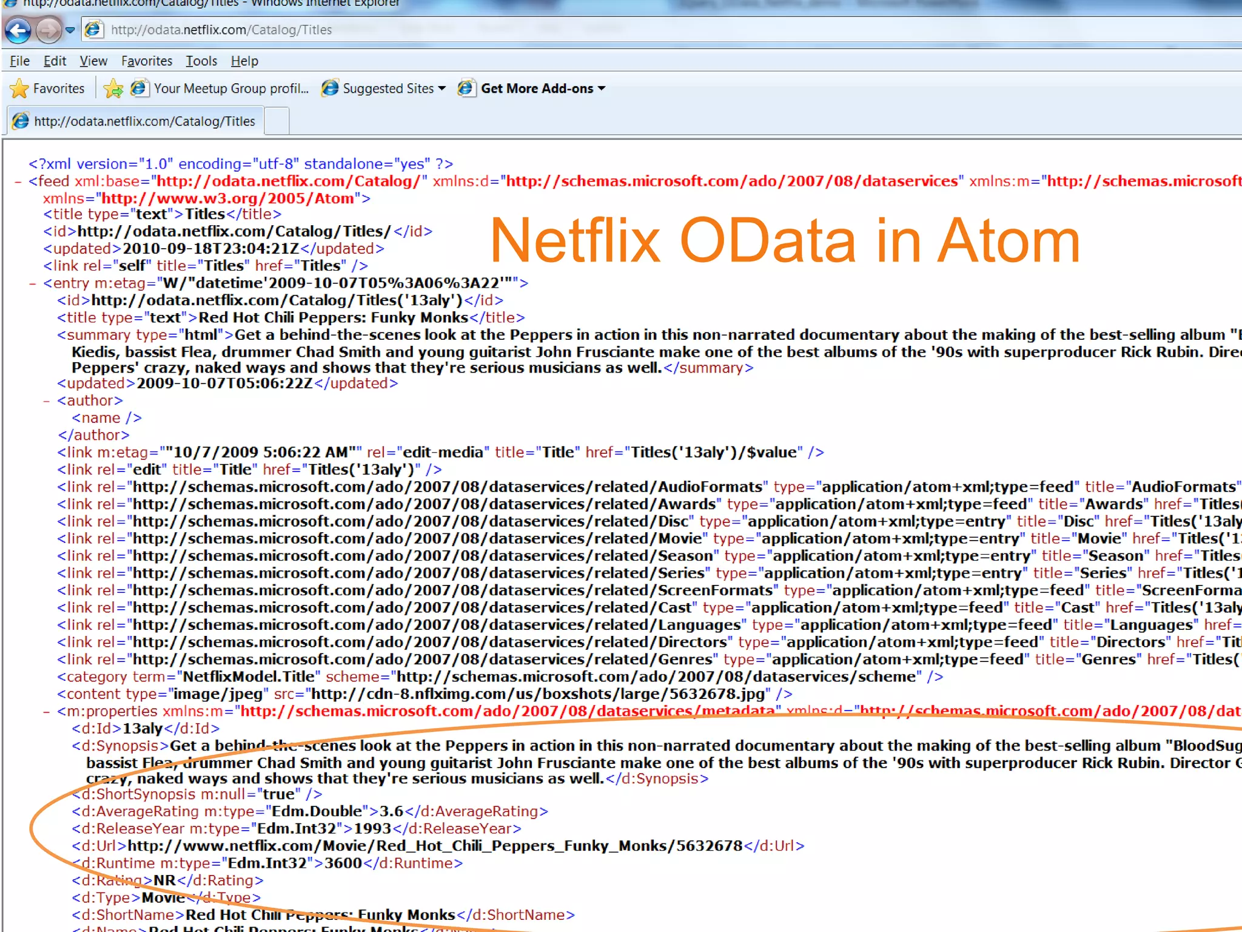Click the Get More Add-ons icon
The height and width of the screenshot is (932, 1242).
pos(466,89)
